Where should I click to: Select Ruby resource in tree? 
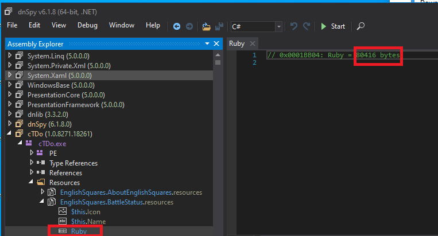(x=79, y=231)
